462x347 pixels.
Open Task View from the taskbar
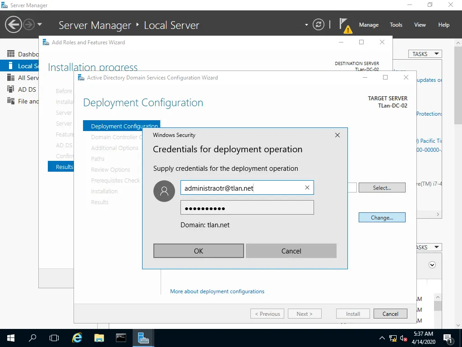54,338
